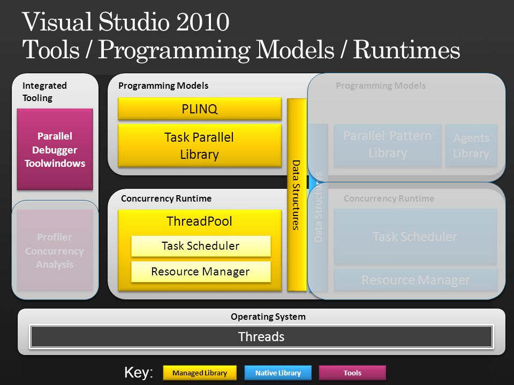The image size is (514, 385).
Task: Click the PLINQ box
Action: tap(200, 109)
